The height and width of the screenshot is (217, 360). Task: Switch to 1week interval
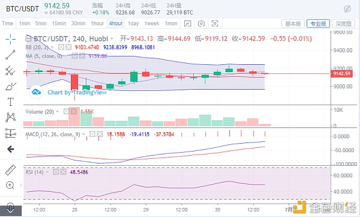pyautogui.click(x=152, y=23)
